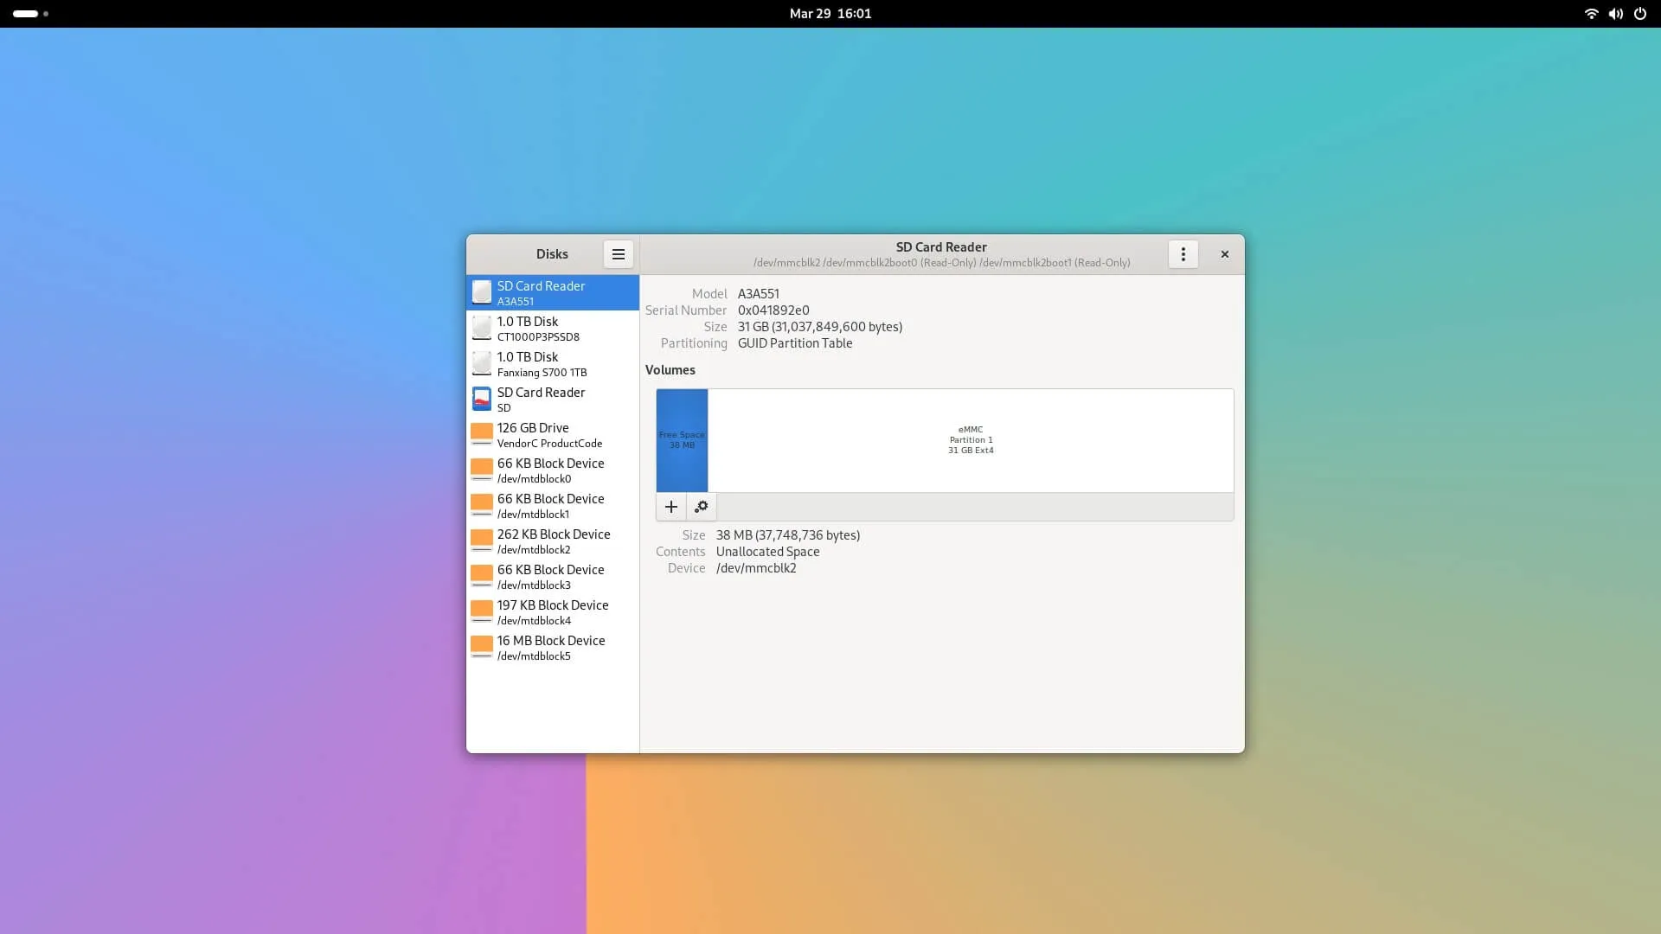This screenshot has height=934, width=1661.
Task: Select the Fanxiang S700 1TB disk
Action: click(x=552, y=364)
